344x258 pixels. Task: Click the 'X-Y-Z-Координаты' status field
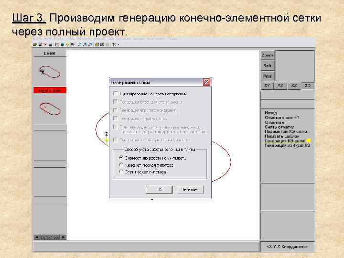287,247
